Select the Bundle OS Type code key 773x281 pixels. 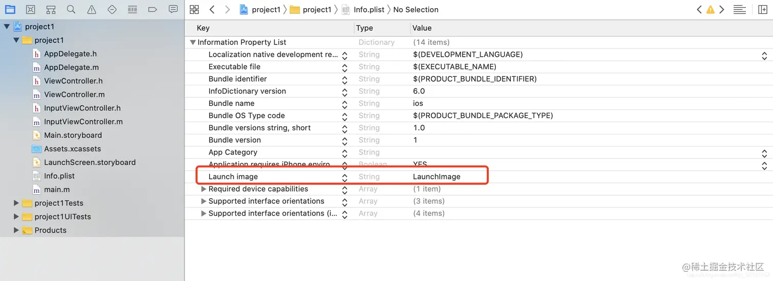[x=246, y=115]
